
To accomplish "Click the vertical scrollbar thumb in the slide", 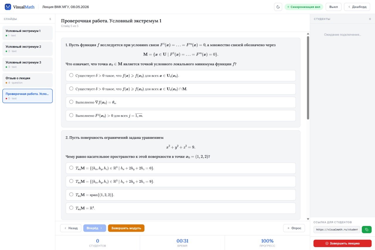I will click(x=308, y=78).
